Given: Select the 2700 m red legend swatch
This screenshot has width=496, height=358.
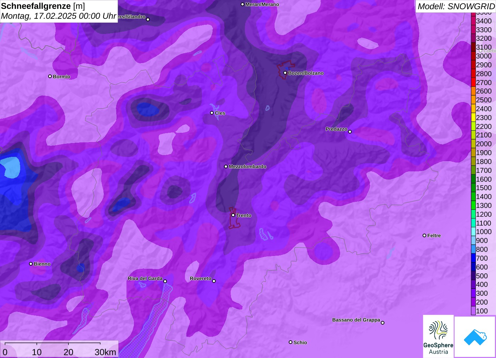Looking at the screenshot, I should tap(473, 83).
